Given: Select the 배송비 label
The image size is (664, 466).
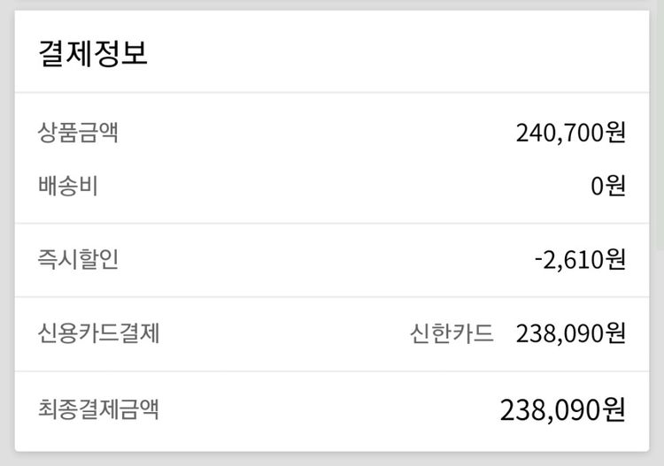Looking at the screenshot, I should [68, 187].
